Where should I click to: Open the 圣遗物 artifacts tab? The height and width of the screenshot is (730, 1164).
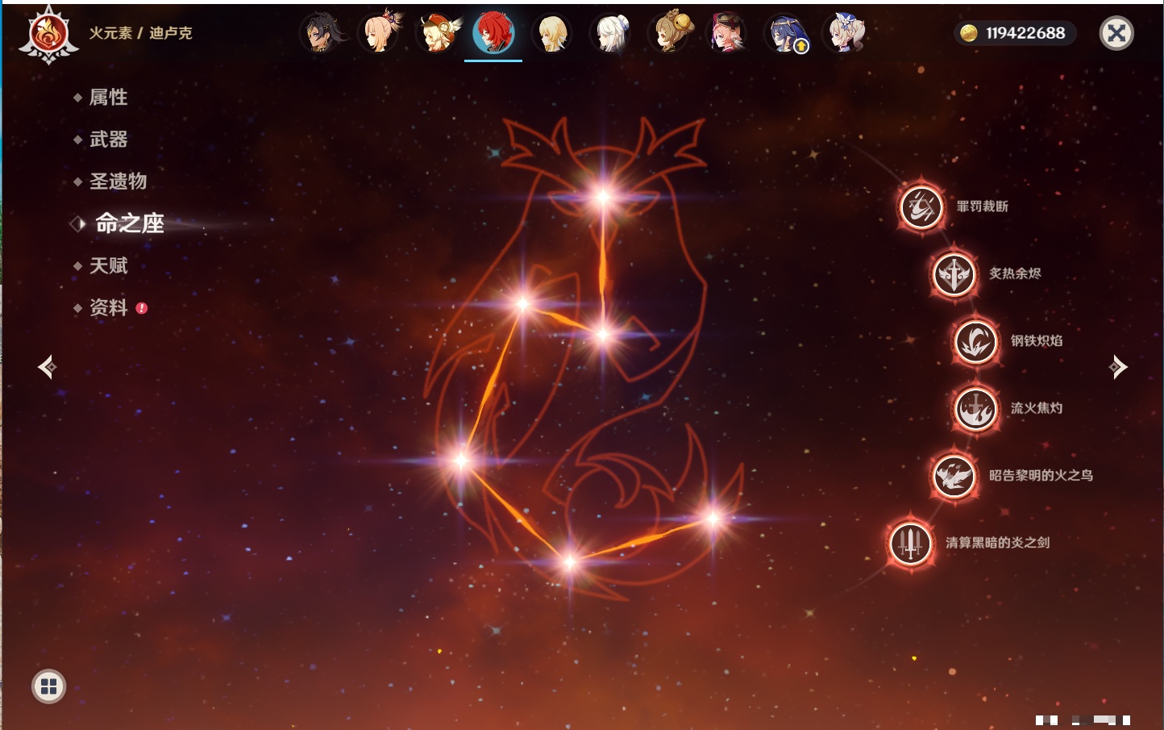118,181
